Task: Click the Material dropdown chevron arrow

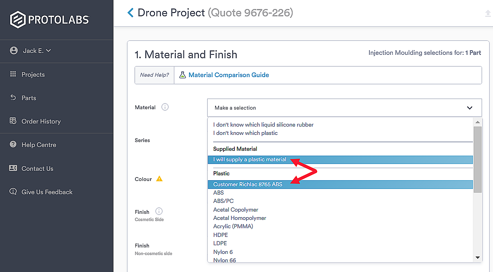Action: click(x=470, y=108)
